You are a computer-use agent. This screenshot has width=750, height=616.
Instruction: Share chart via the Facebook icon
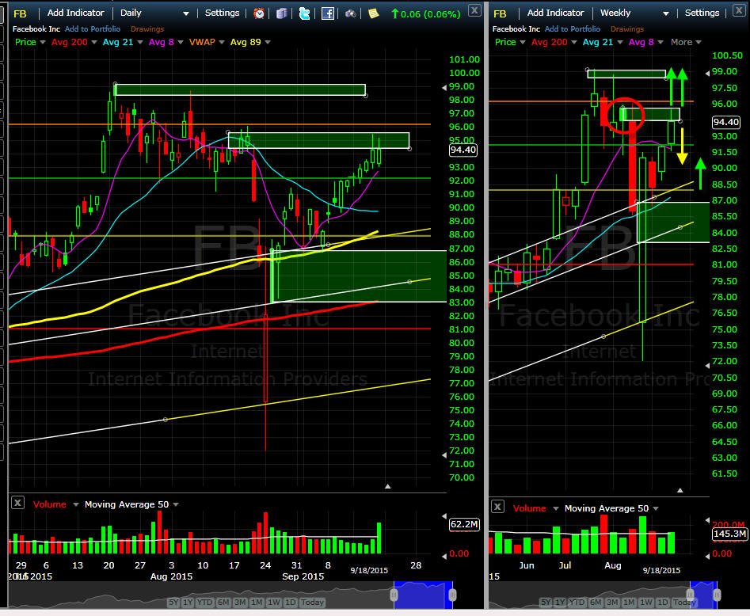pyautogui.click(x=328, y=13)
